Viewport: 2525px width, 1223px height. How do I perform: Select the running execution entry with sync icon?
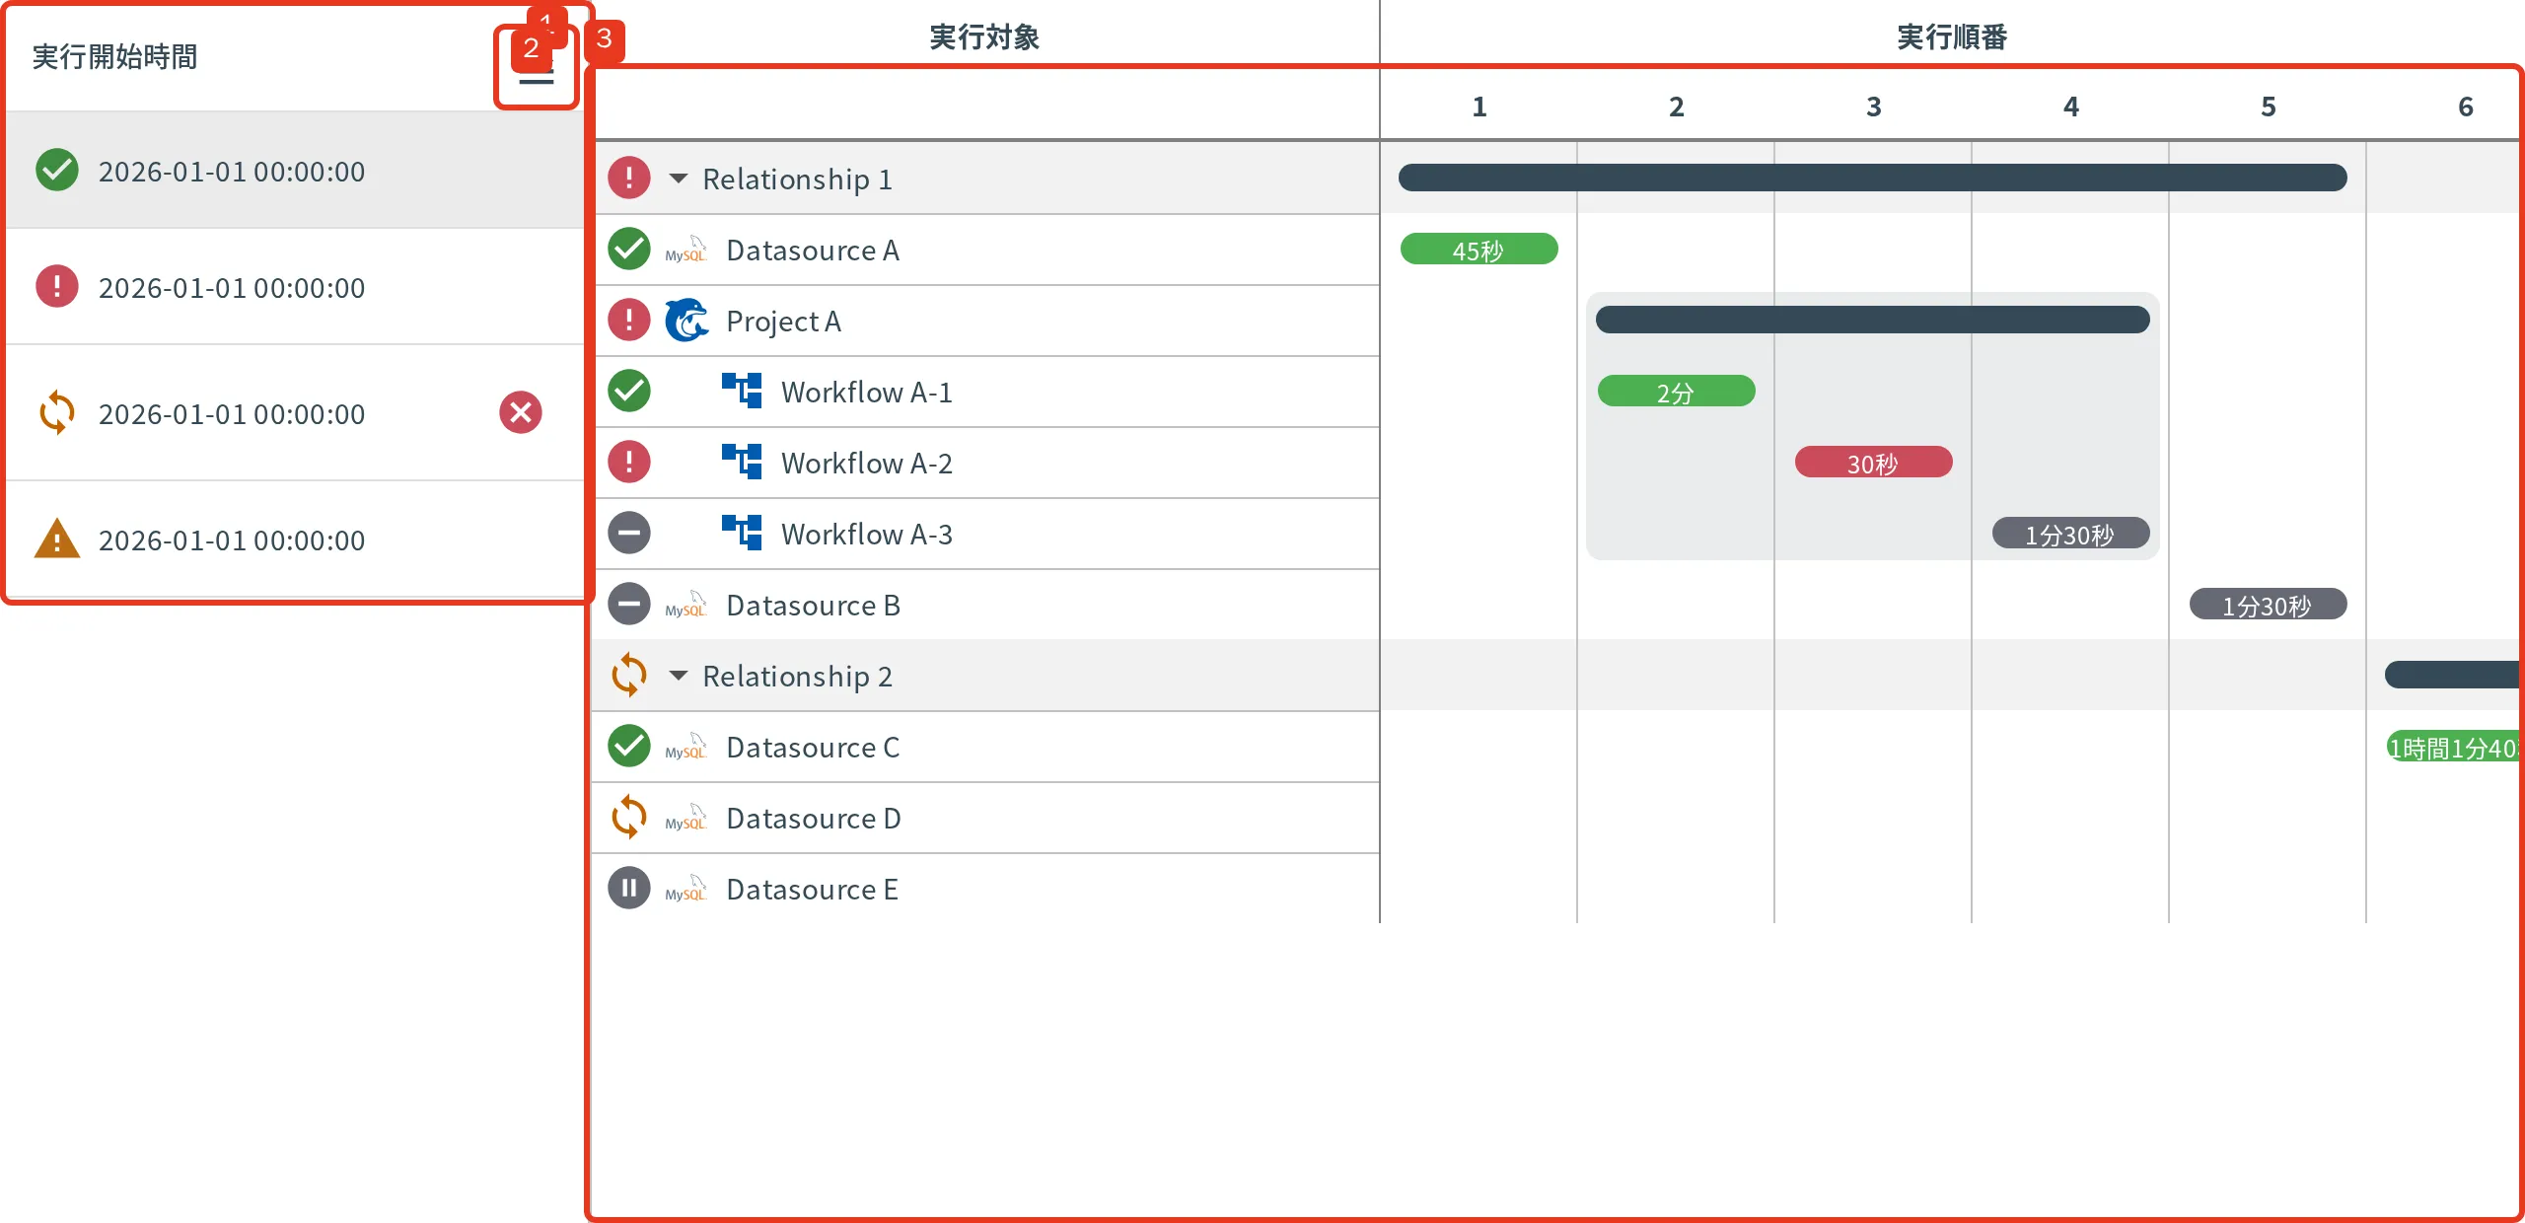[295, 413]
